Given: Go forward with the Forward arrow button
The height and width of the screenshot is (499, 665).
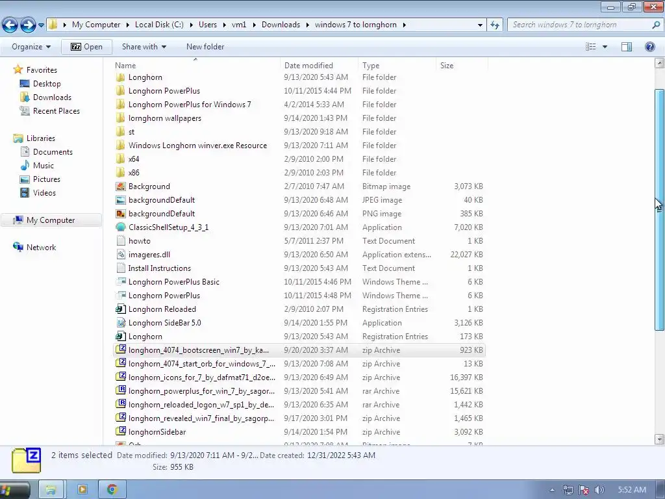Looking at the screenshot, I should click(x=28, y=25).
